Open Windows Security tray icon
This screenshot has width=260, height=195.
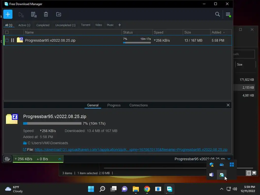(x=212, y=165)
